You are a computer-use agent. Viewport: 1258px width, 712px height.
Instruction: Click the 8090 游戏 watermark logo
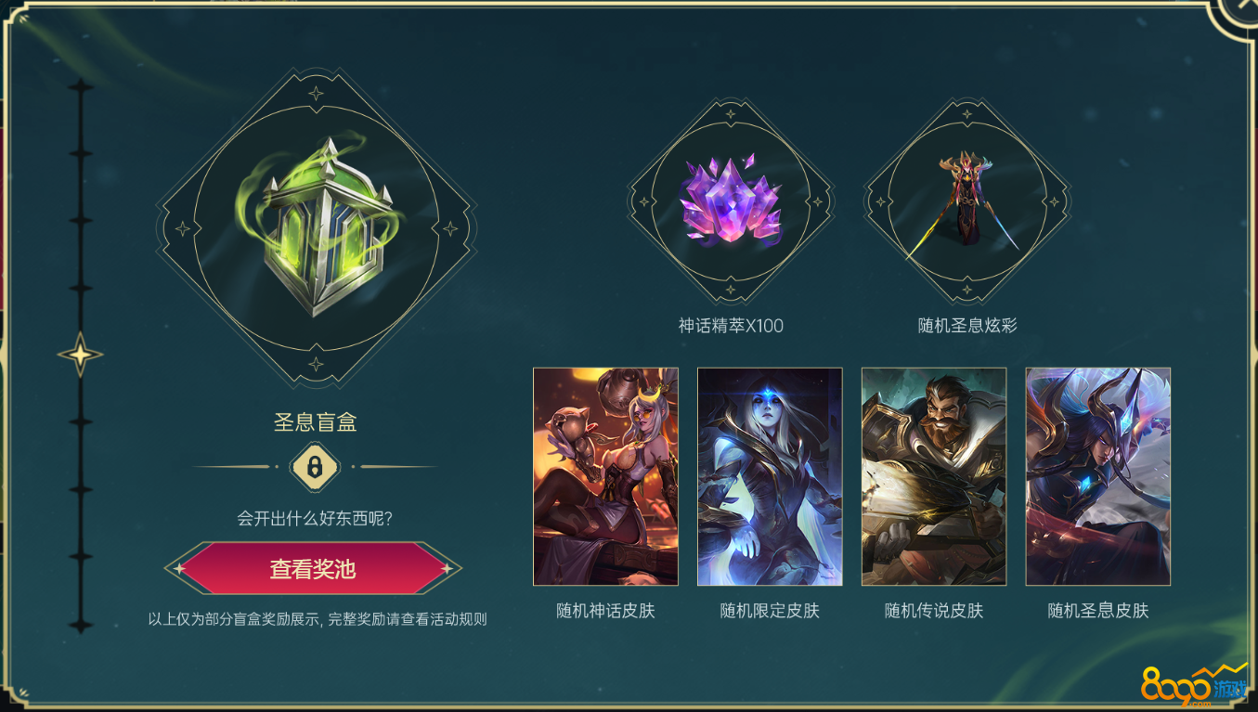point(1193,685)
